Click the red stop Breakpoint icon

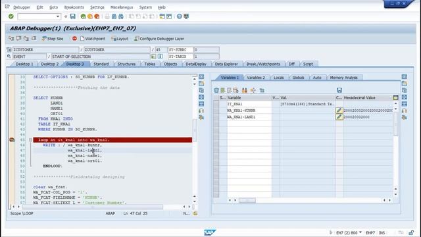74,38
